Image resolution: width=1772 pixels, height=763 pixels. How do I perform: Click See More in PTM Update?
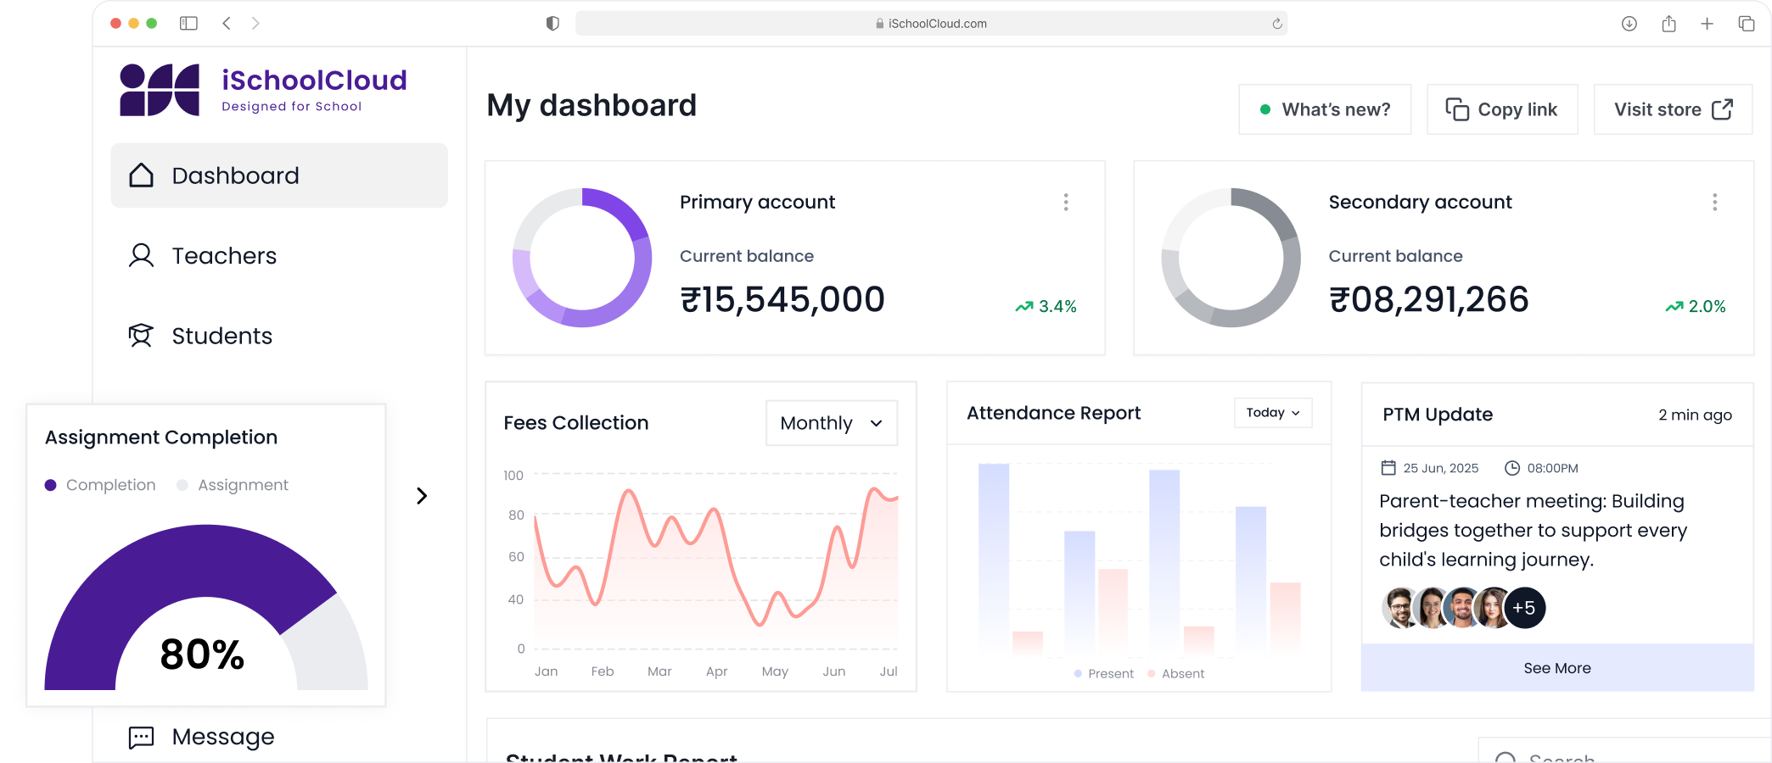(1557, 668)
